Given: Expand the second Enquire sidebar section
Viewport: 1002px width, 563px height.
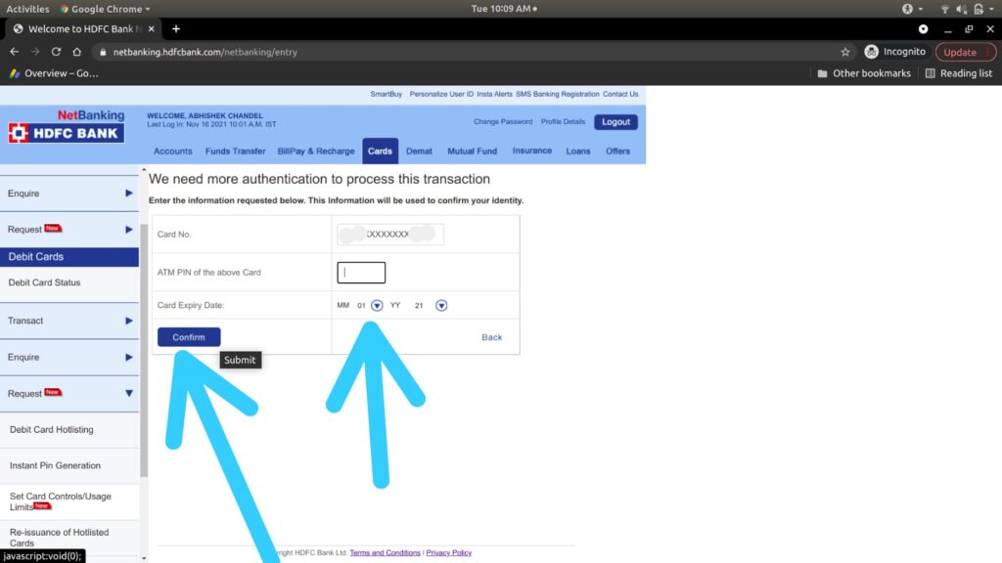Looking at the screenshot, I should pyautogui.click(x=69, y=357).
